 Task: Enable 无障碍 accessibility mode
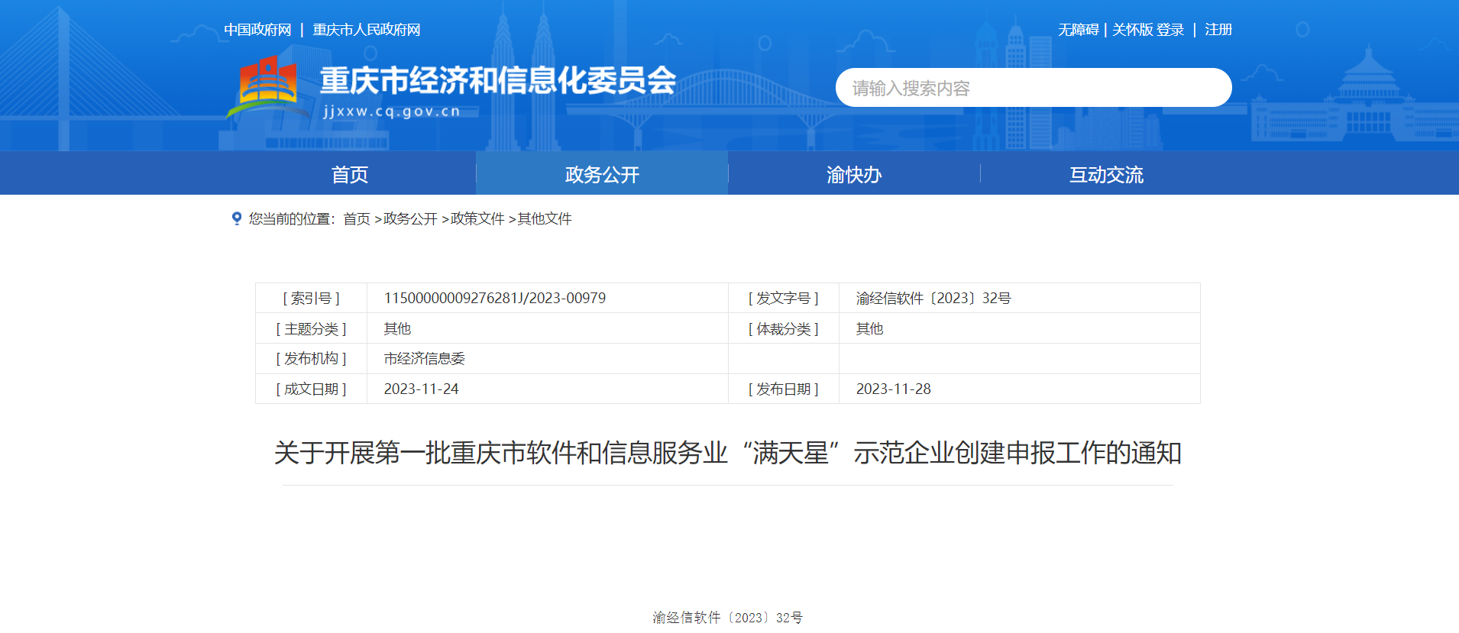(1078, 30)
